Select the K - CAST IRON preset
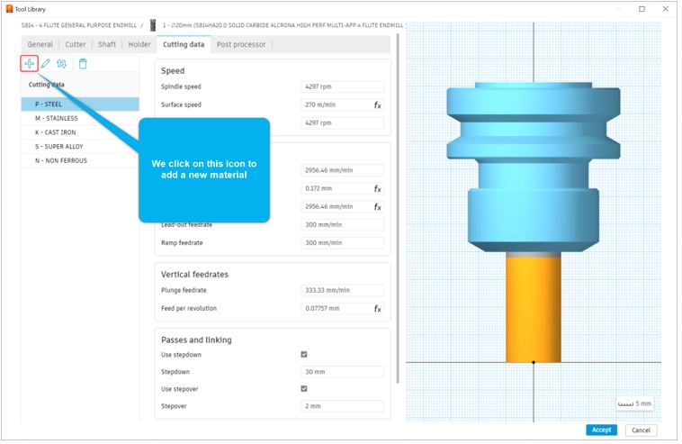The width and height of the screenshot is (682, 444). [x=80, y=132]
